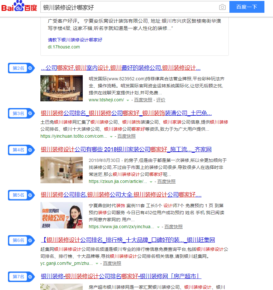
Task: Open the link 请教下银川装修设计哪家好
Action: pyautogui.click(x=75, y=40)
